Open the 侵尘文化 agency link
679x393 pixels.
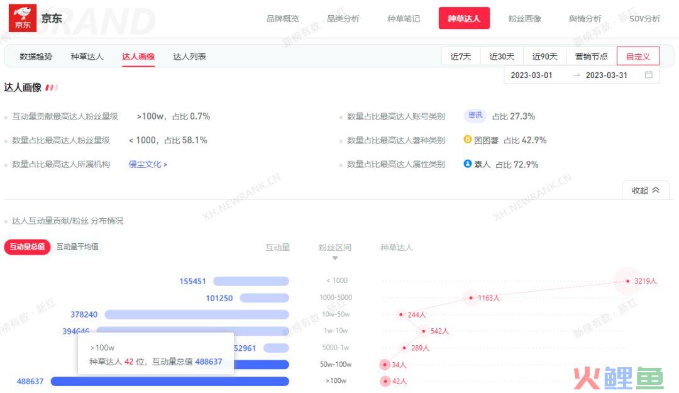[148, 164]
